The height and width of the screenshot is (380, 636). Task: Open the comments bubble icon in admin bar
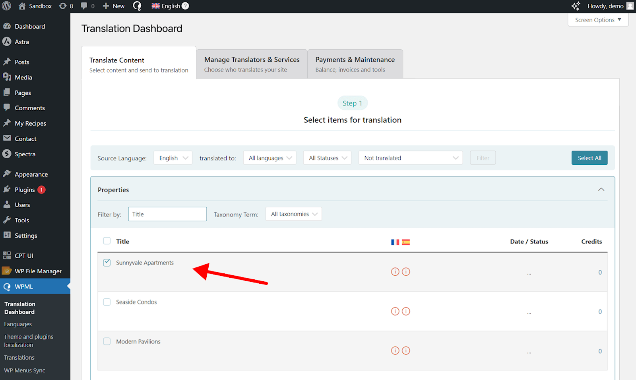84,6
